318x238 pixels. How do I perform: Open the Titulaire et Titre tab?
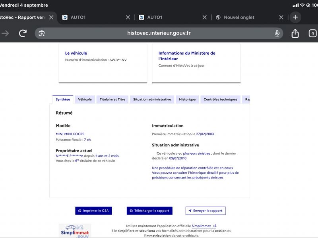[112, 100]
